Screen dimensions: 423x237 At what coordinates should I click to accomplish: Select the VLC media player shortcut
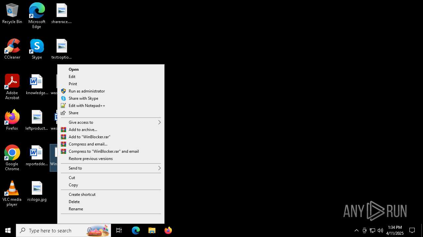[12, 194]
